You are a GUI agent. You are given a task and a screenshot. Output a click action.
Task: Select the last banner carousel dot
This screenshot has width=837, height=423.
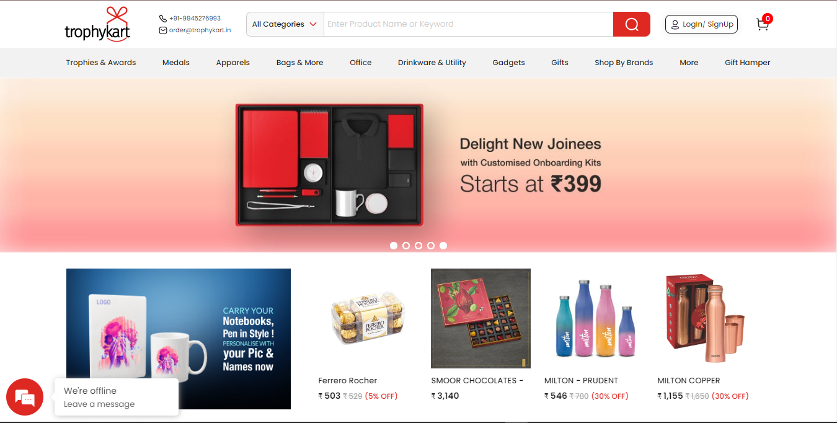[443, 246]
